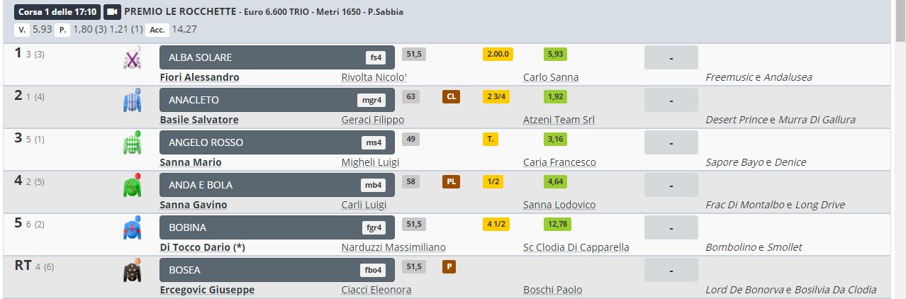Screen dimensions: 906x299
Task: Click the brown CL badge for Anacleto
Action: pos(450,97)
